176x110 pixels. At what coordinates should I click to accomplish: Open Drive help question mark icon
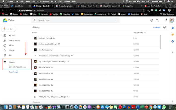pos(152,20)
